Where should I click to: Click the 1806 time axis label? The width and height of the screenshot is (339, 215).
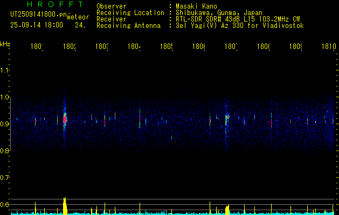point(199,46)
